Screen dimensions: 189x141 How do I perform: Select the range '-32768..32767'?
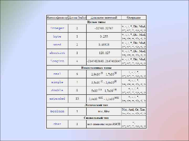coord(104,28)
